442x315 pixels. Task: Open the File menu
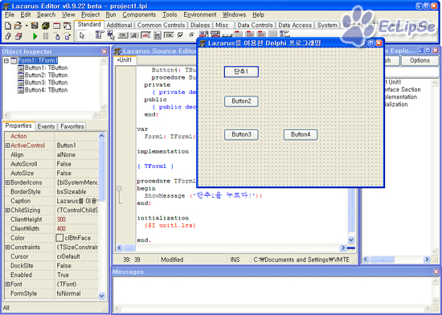[10, 14]
